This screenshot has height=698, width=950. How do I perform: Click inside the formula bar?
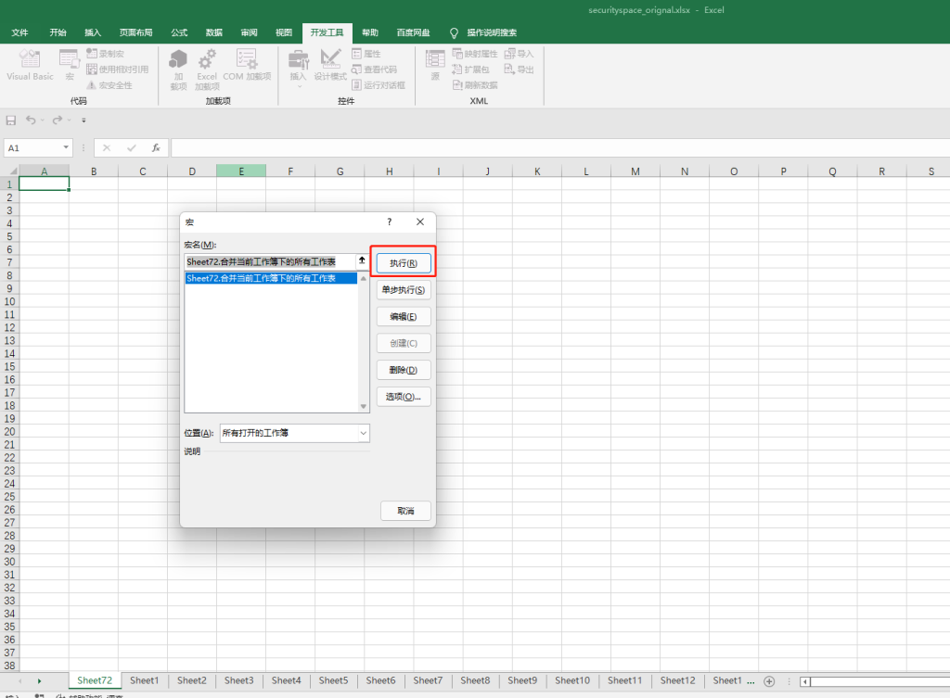click(x=559, y=147)
